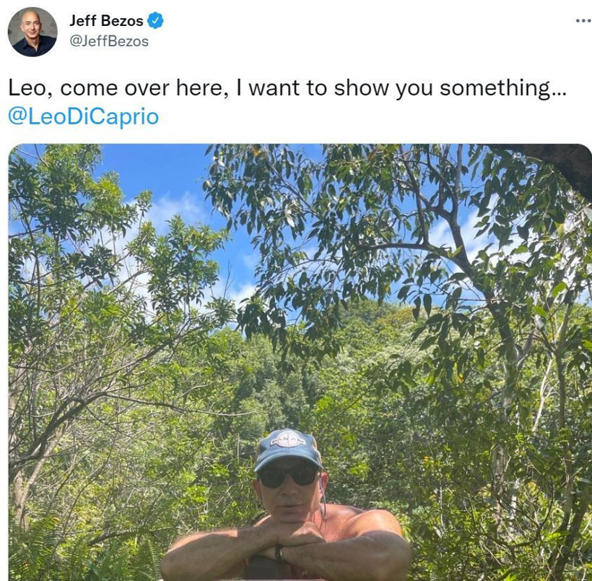Open the attached jungle photo
Screen dimensions: 592x581
[300, 362]
